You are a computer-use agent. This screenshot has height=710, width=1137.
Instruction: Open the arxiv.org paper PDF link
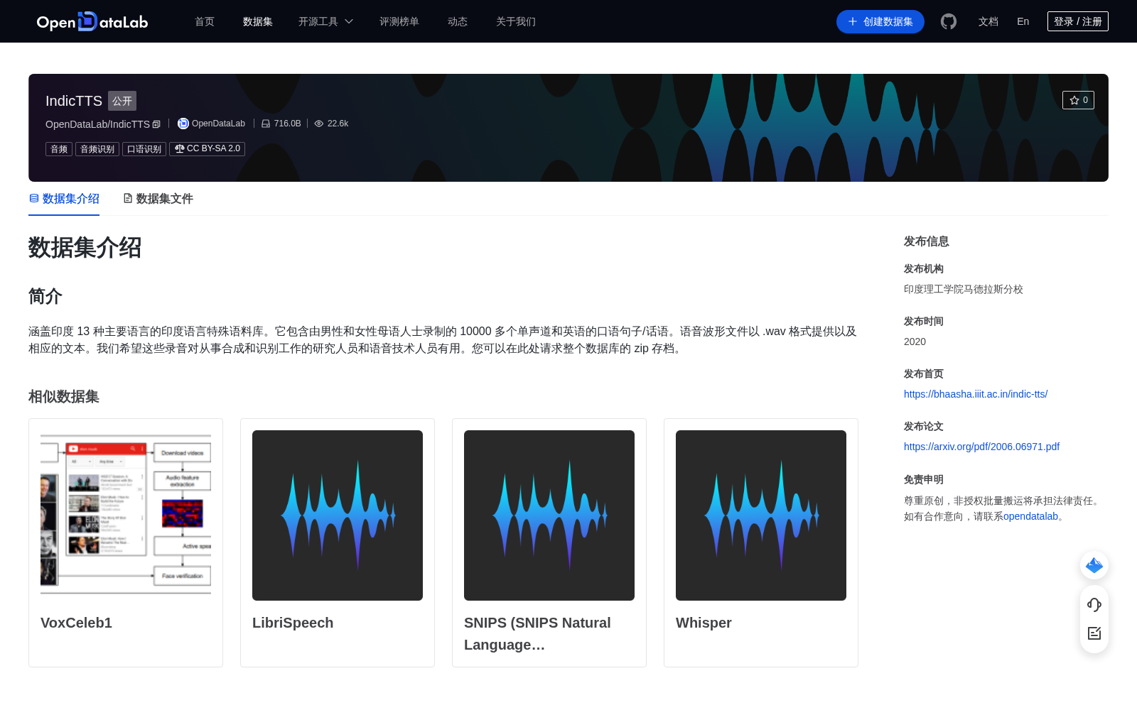[x=981, y=447]
